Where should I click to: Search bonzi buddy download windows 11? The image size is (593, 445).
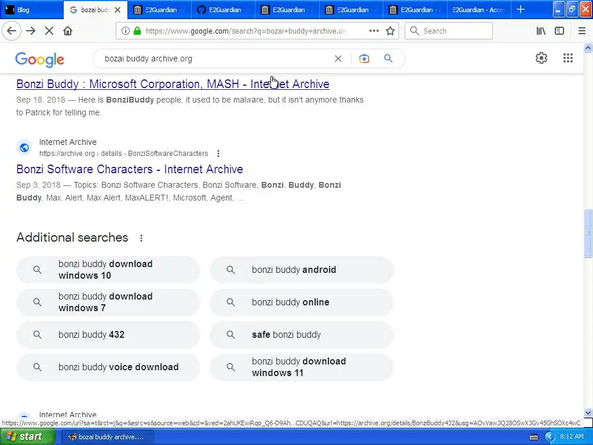(x=301, y=367)
